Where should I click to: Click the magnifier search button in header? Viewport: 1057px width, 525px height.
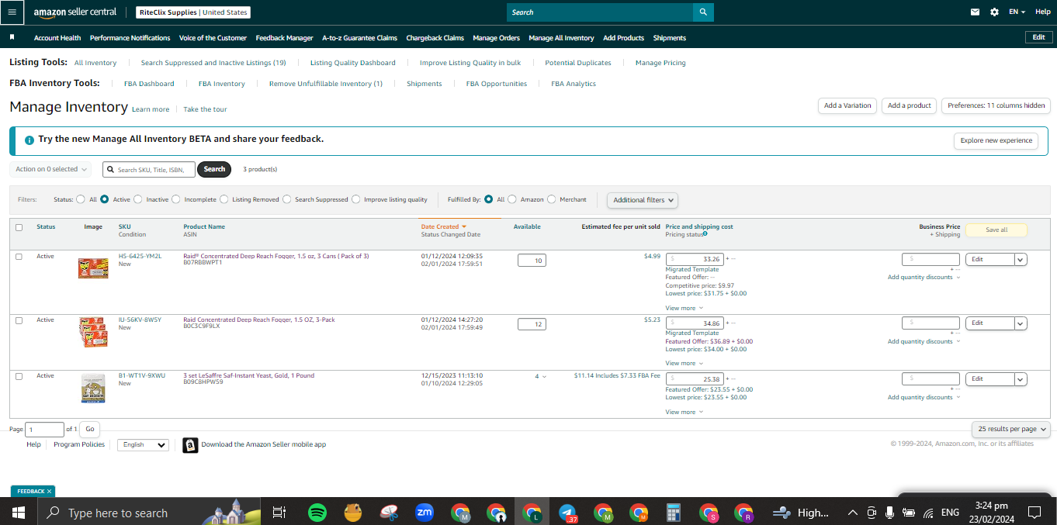pos(703,12)
